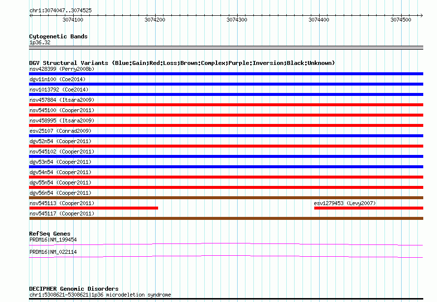Click the esv25107 (Conrad2009) label
The image size is (437, 302).
tap(60, 131)
